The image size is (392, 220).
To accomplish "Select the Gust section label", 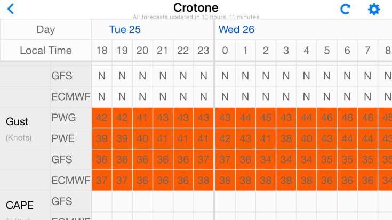I will [17, 122].
